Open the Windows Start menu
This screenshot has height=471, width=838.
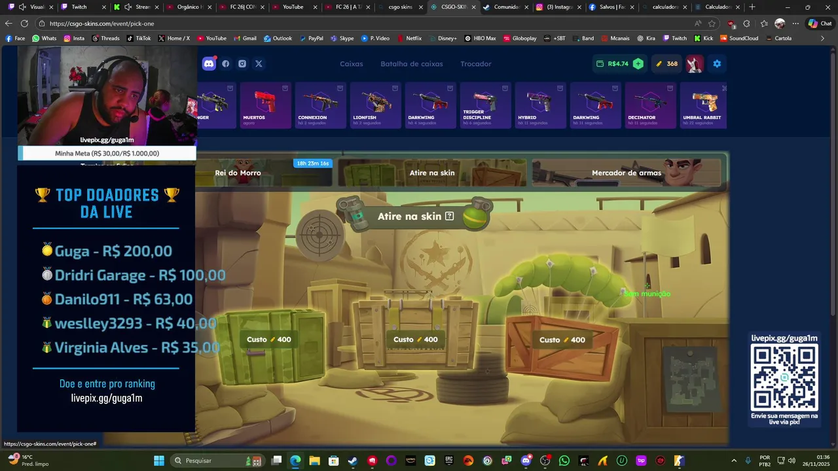[159, 461]
